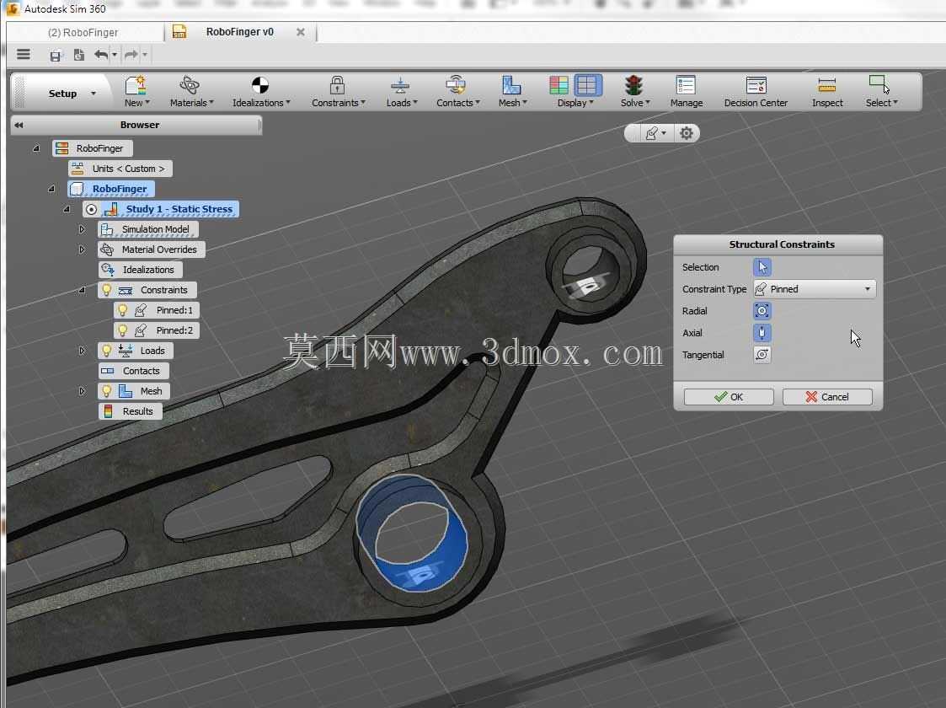Collapse the Constraints tree node
Screen dimensions: 946x708
tap(82, 290)
